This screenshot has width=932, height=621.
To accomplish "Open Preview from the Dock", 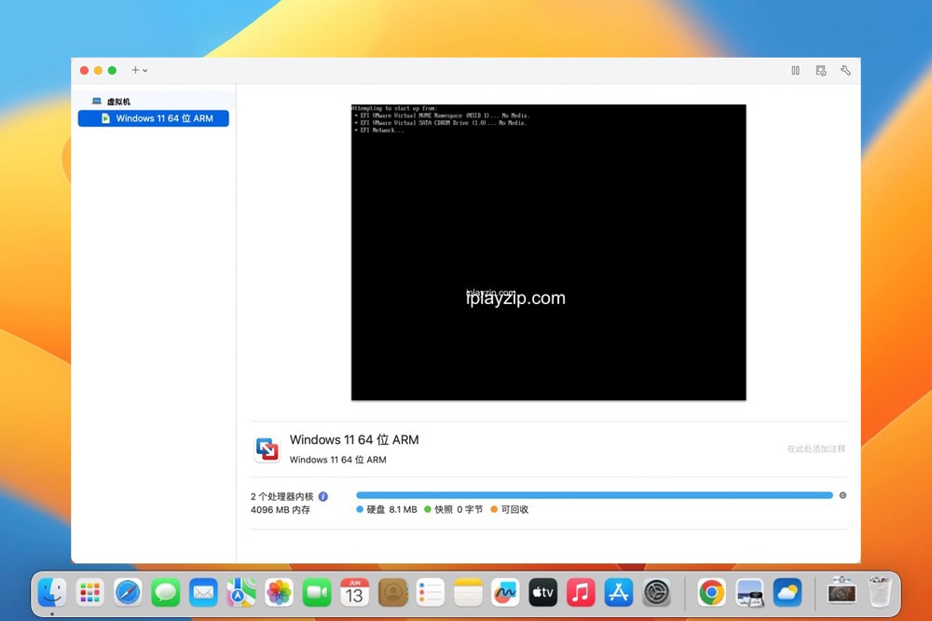I will point(749,592).
